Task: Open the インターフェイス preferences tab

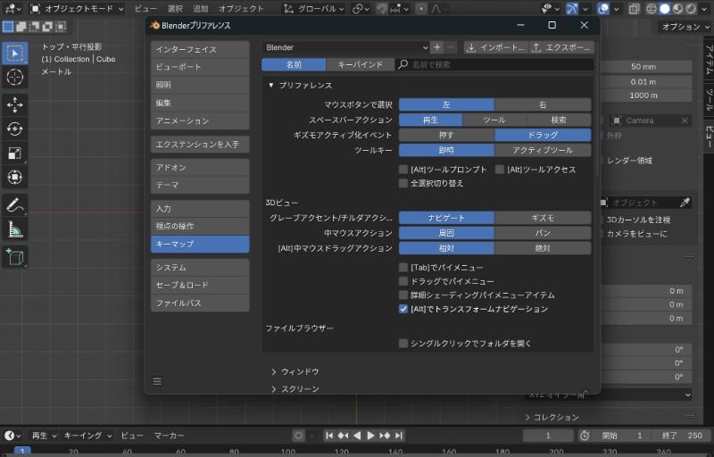Action: (200, 49)
